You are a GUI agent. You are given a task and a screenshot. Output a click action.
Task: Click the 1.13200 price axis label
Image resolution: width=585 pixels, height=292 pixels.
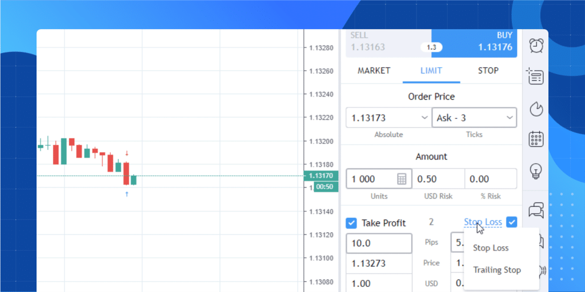[x=321, y=141]
